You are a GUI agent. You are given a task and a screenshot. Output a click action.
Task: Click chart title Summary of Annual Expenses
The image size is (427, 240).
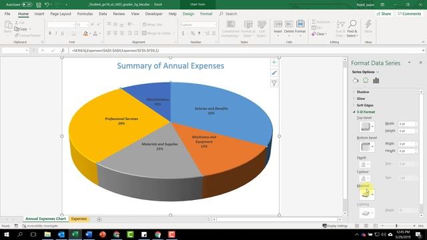click(x=171, y=66)
